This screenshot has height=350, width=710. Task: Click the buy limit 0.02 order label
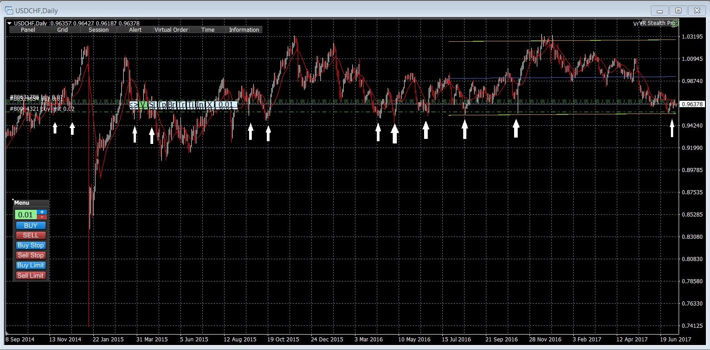click(x=42, y=109)
